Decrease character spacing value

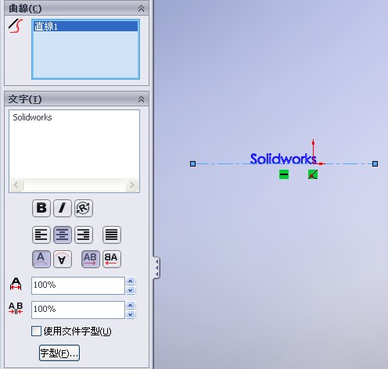[x=131, y=314]
